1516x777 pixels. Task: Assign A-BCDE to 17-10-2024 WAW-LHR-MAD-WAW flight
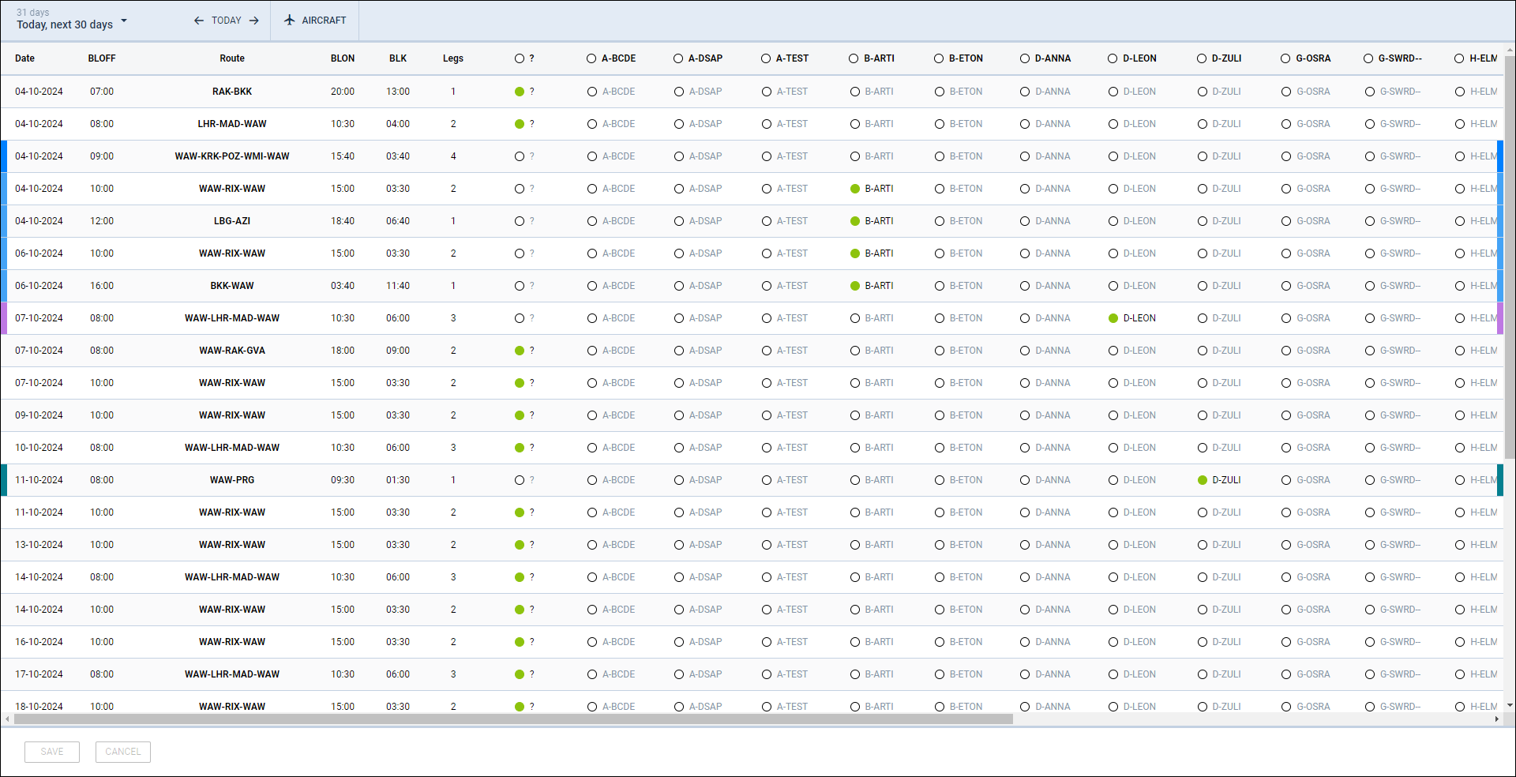[592, 674]
